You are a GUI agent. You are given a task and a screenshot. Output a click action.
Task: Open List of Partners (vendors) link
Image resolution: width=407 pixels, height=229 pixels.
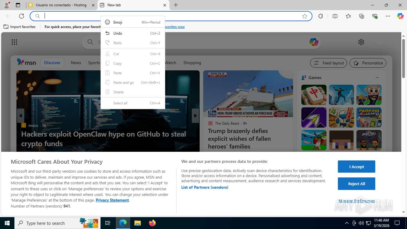tap(205, 187)
